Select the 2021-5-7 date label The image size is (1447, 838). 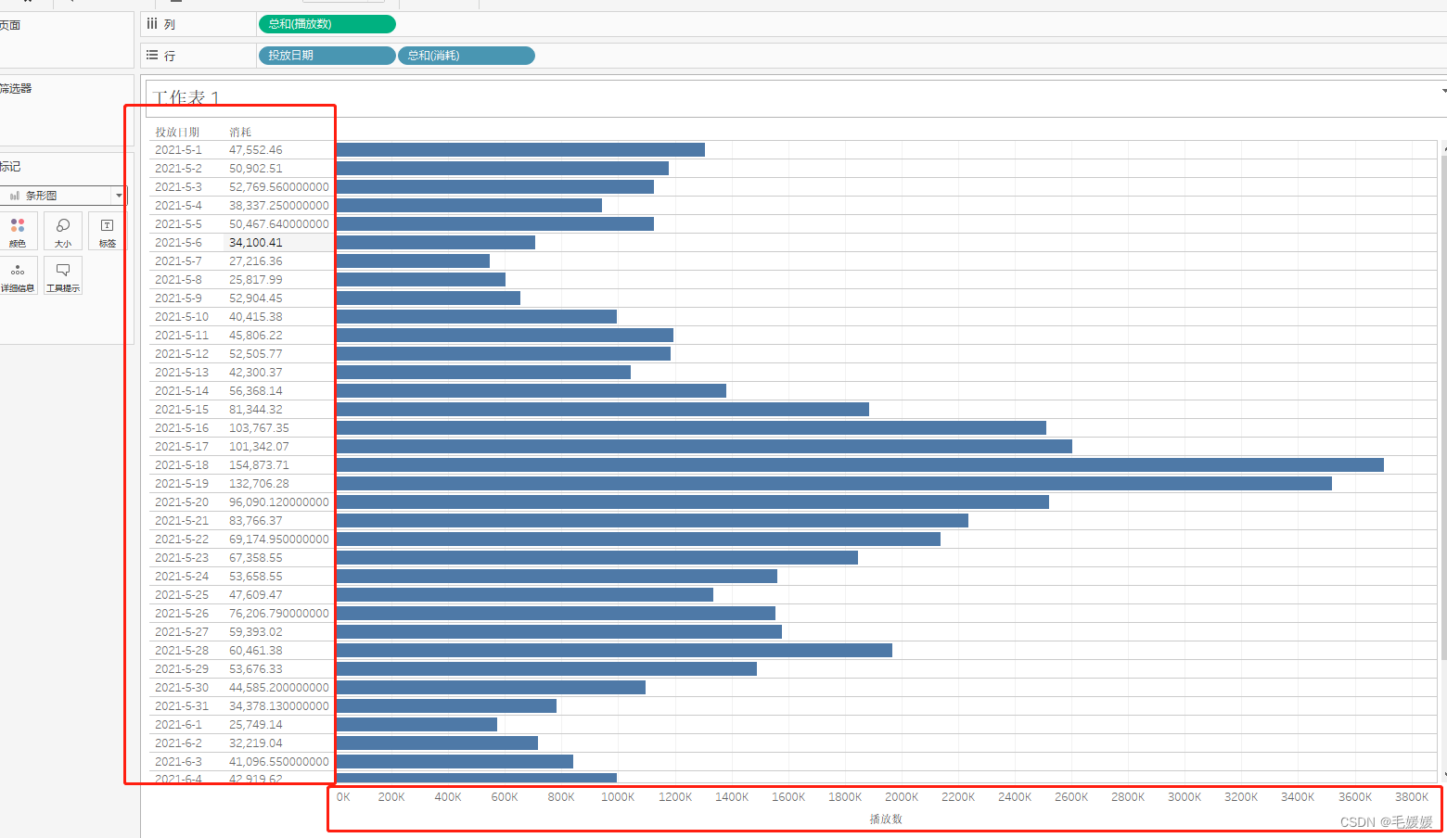click(x=178, y=260)
